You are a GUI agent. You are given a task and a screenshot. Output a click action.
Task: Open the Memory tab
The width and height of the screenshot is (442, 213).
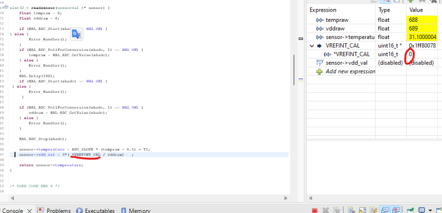(135, 211)
